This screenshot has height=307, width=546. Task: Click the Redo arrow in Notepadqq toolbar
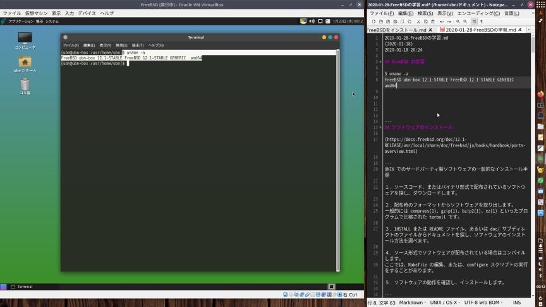click(449, 21)
